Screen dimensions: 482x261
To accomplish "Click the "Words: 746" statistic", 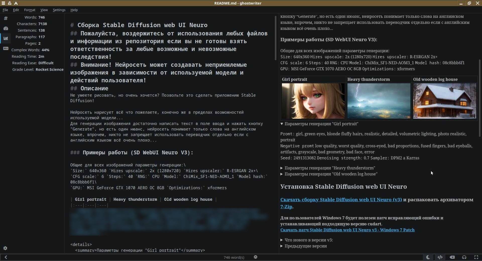I will (35, 17).
